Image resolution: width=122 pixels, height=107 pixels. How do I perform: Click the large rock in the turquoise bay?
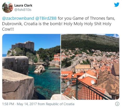40,69
